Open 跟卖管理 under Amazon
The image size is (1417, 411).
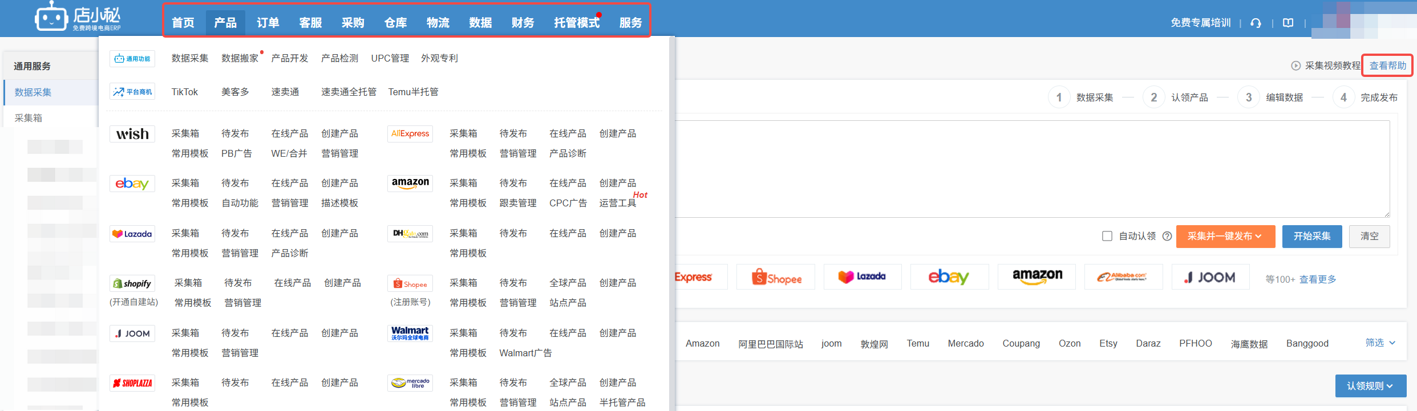tap(518, 203)
